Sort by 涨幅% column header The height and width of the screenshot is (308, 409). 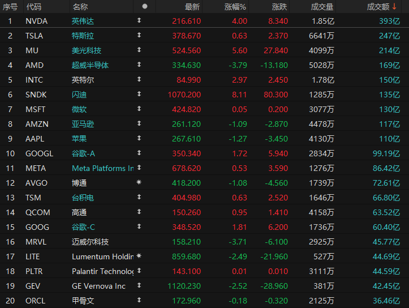pos(235,7)
